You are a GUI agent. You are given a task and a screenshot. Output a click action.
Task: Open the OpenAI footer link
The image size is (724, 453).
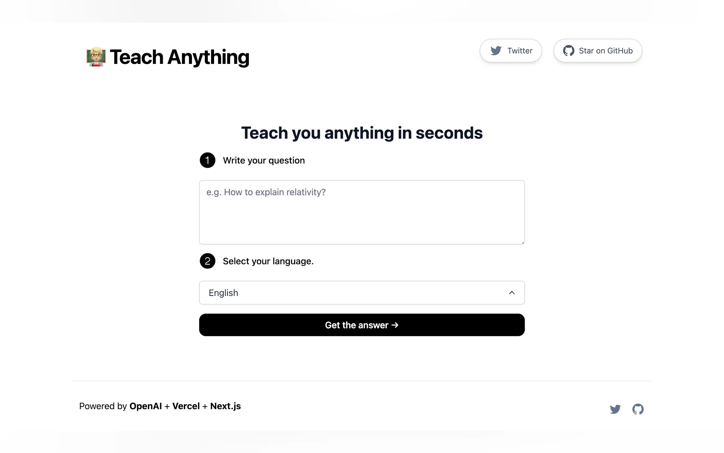pyautogui.click(x=145, y=406)
